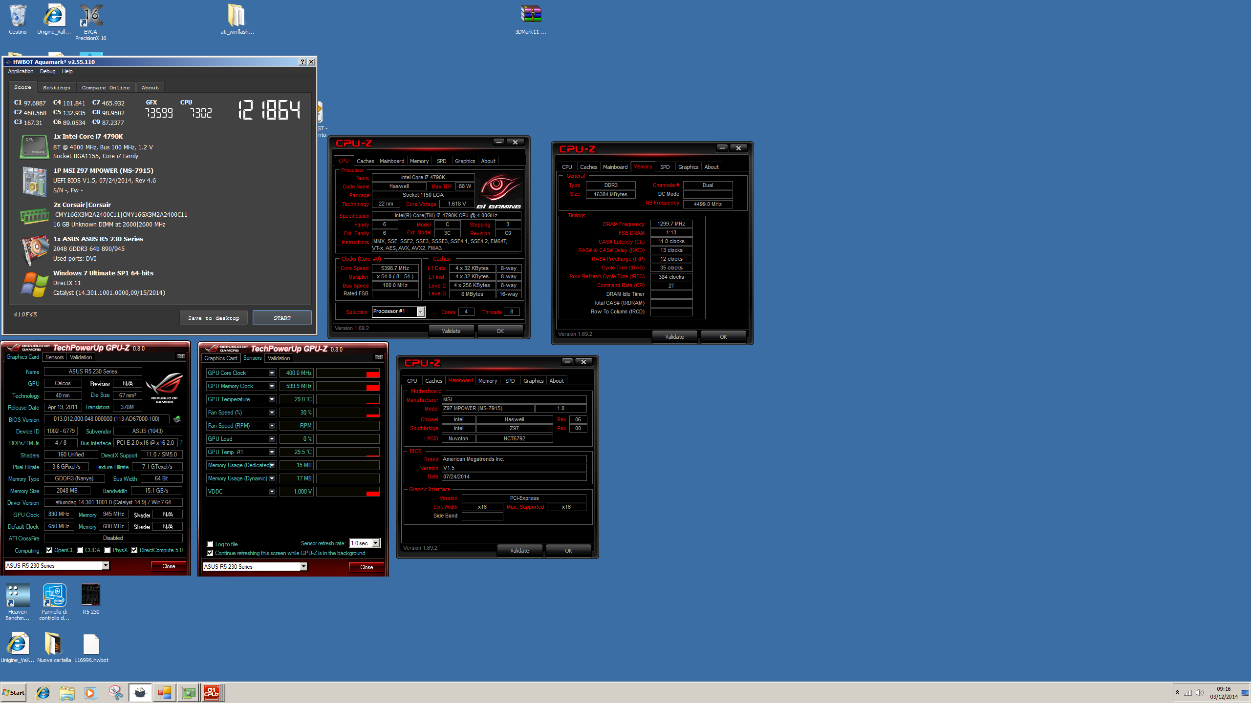Toggle the CUDA checkbox in GPU-Z
Screen dimensions: 1251x703
pyautogui.click(x=80, y=550)
